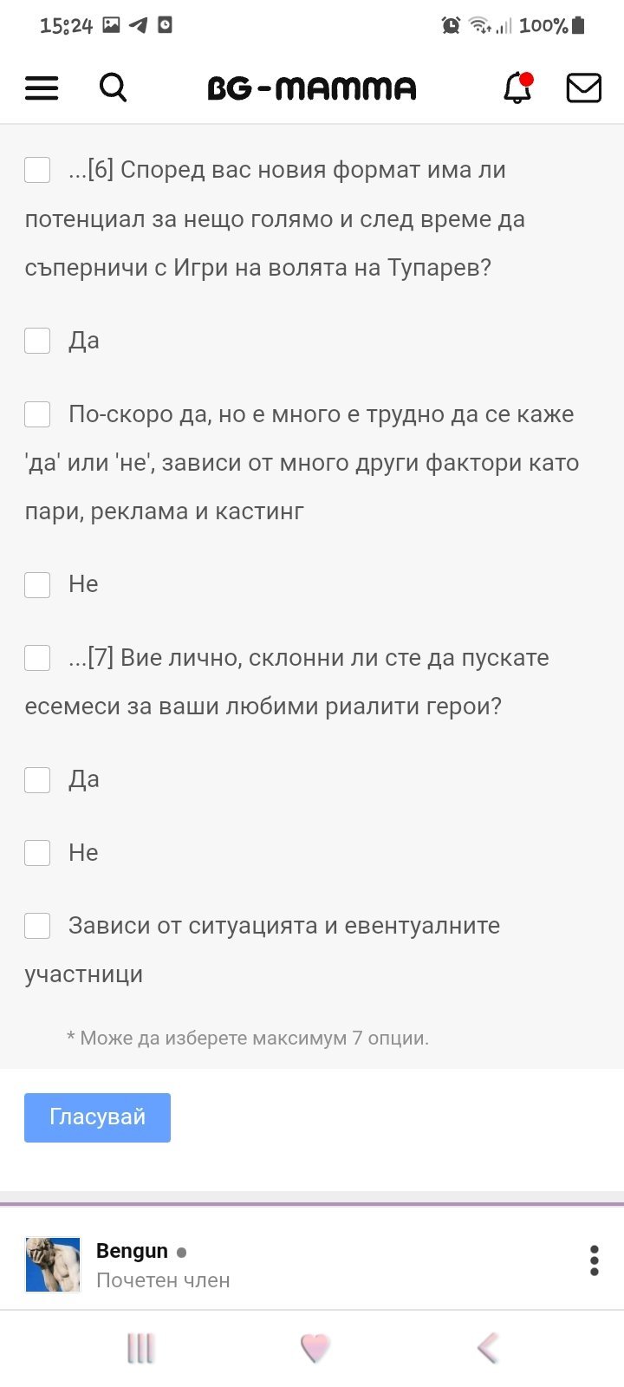Check the 'Не' box under question 7
Image resolution: width=624 pixels, height=1387 pixels.
coord(37,853)
